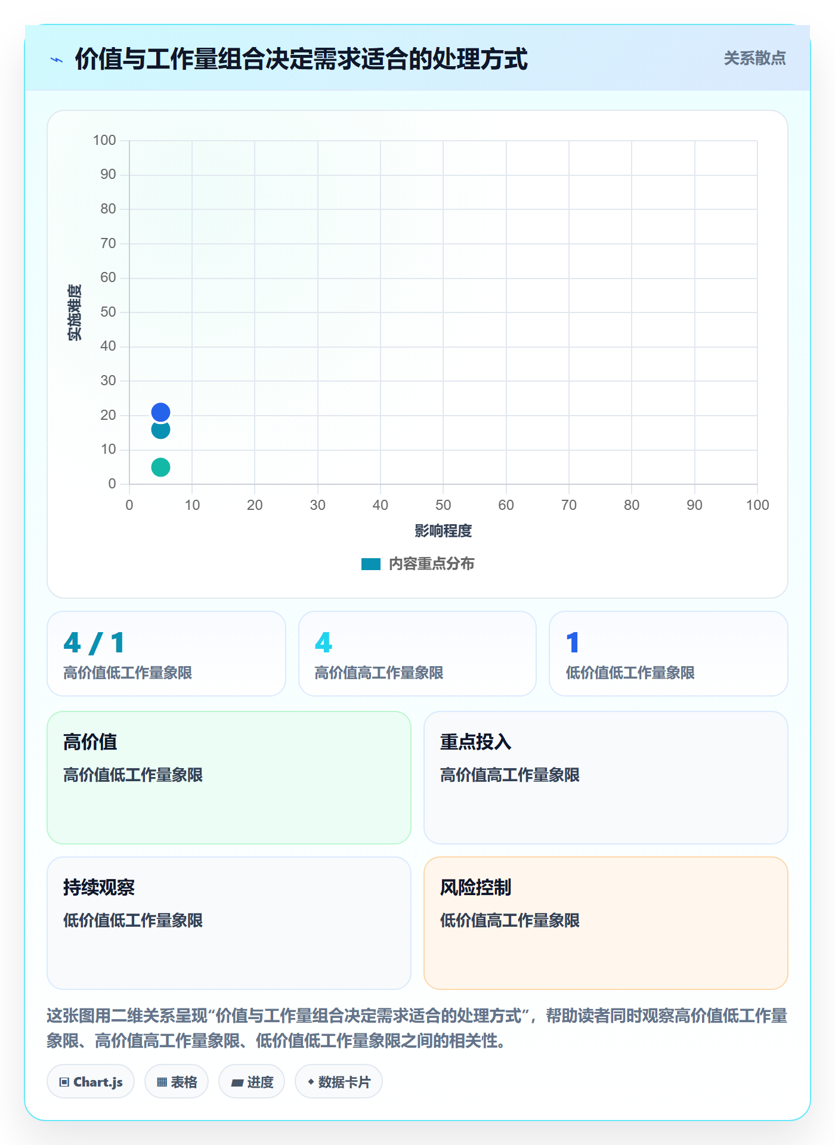Image resolution: width=835 pixels, height=1145 pixels.
Task: Toggle the 内容重点分布 legend swatch
Action: tap(370, 564)
